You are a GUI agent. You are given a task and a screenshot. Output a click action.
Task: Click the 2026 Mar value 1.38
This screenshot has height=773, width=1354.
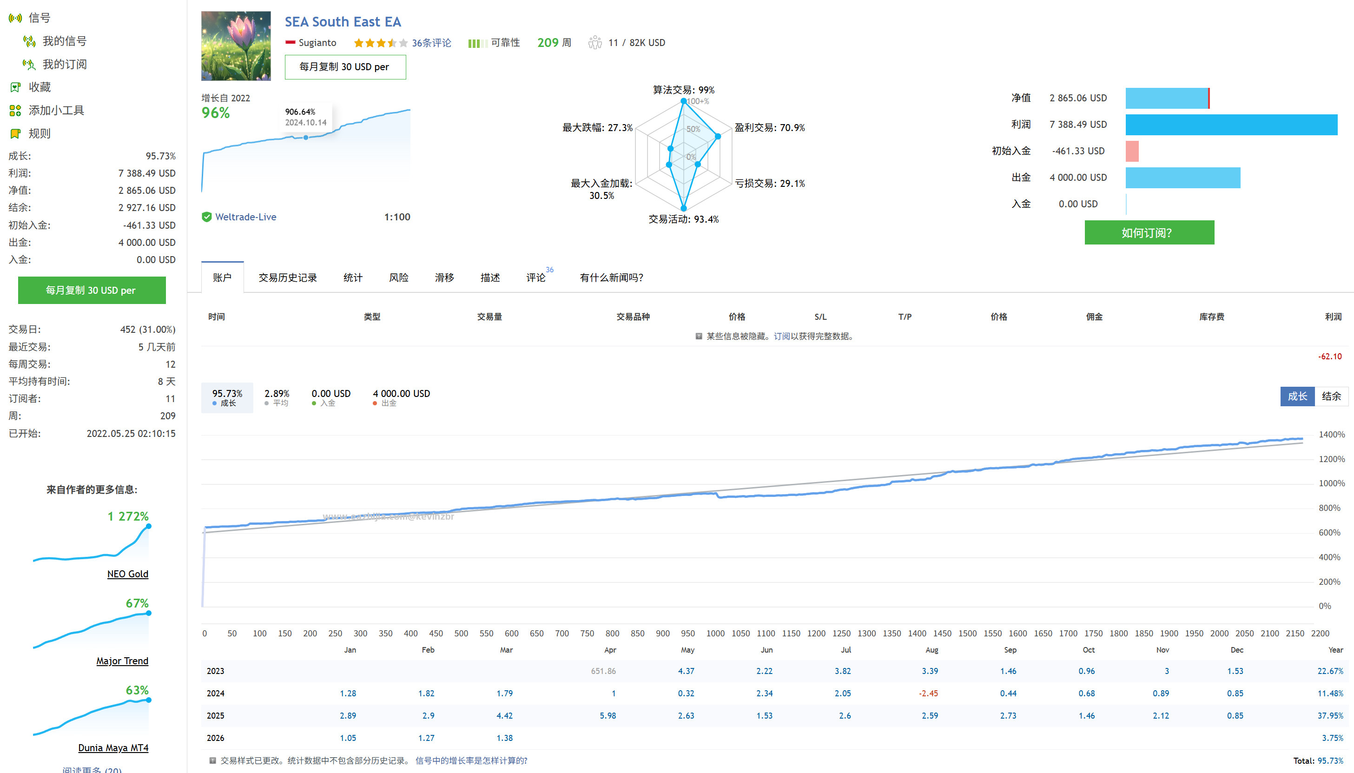(505, 738)
